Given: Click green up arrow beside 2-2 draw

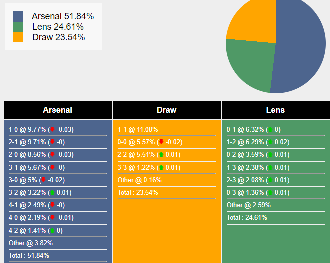Looking at the screenshot, I should click(161, 155).
